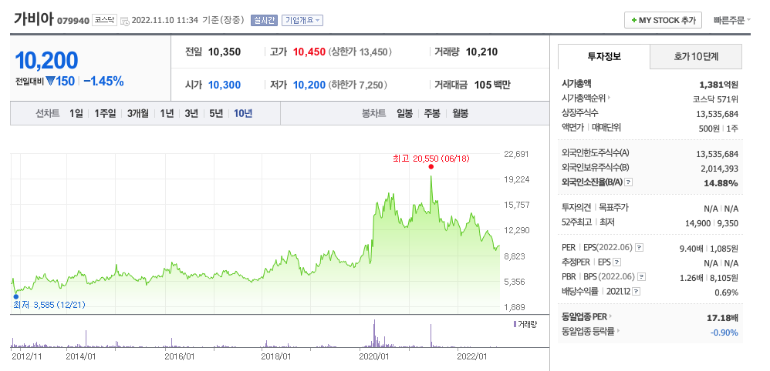770x371 pixels.
Task: Select the 5년 line chart period
Action: pyautogui.click(x=216, y=114)
